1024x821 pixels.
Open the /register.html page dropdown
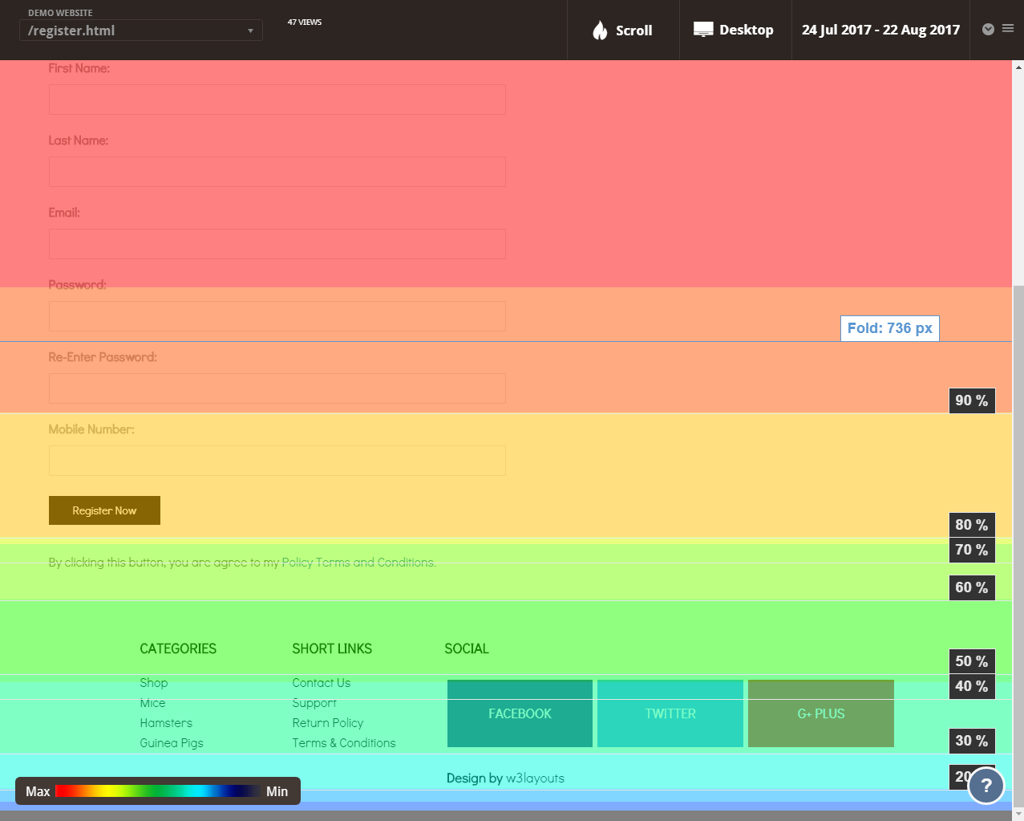[x=141, y=30]
